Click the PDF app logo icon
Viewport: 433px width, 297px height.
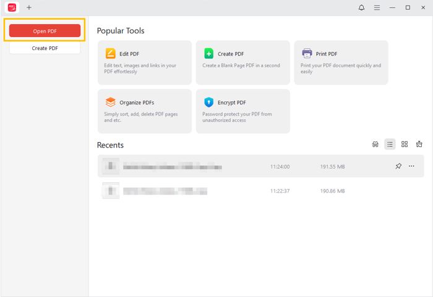[12, 7]
